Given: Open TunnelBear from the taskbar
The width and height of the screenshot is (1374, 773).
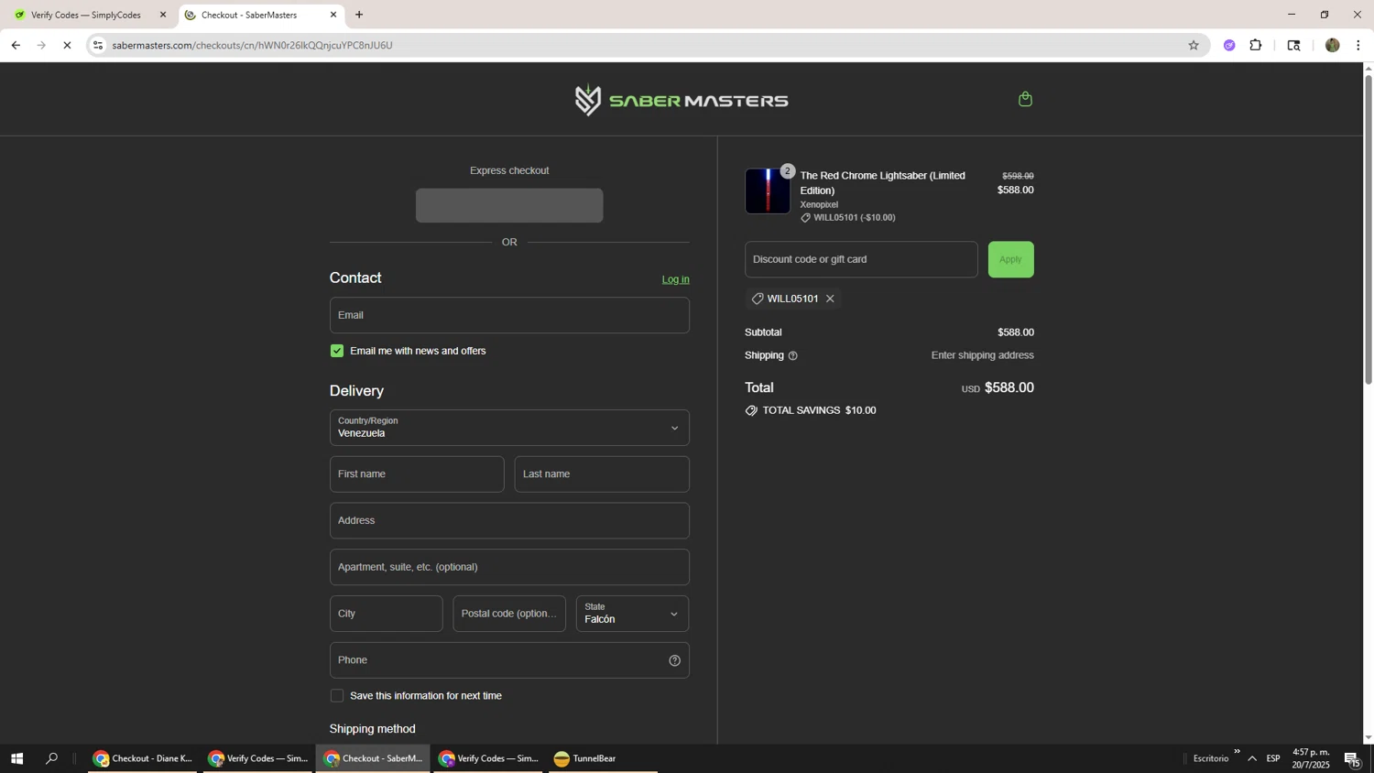Looking at the screenshot, I should 603,758.
